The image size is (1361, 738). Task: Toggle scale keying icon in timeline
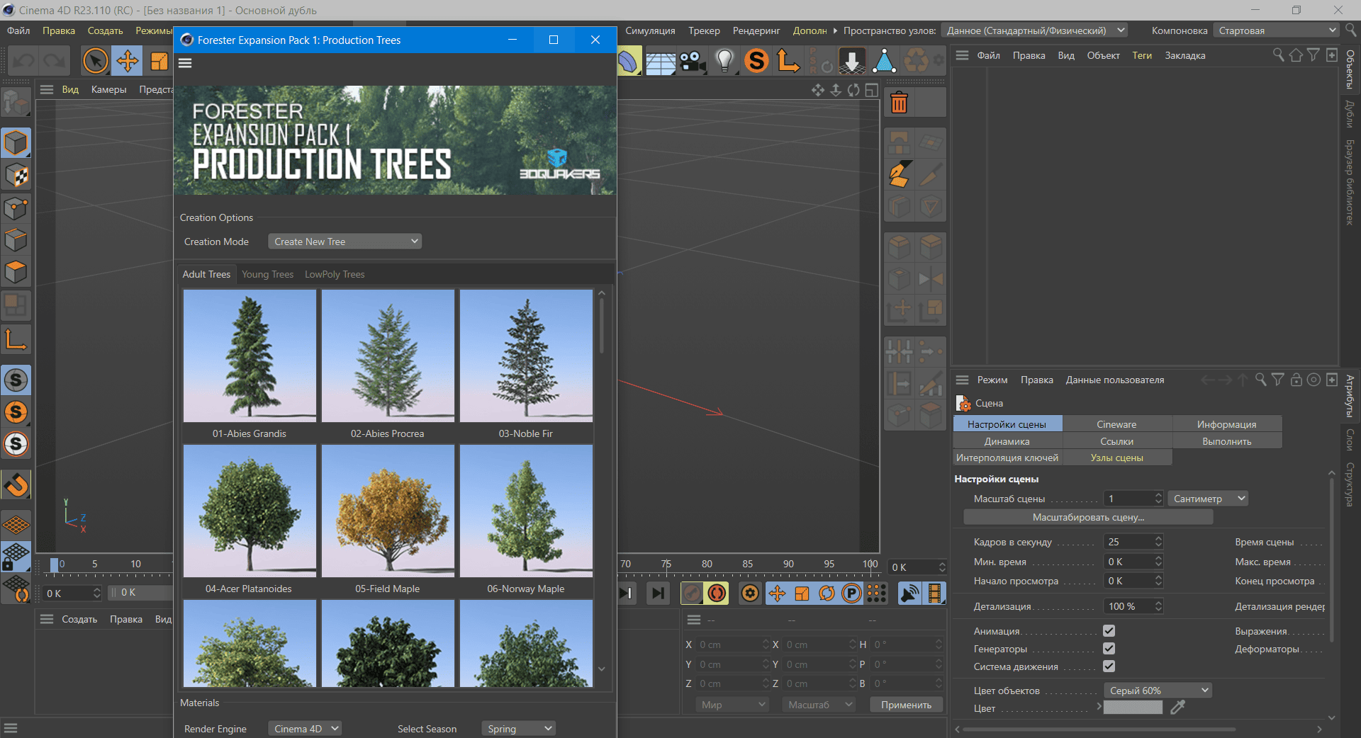(802, 594)
